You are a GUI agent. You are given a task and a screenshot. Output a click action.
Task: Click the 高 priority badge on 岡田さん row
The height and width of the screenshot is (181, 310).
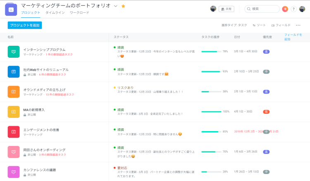pyautogui.click(x=266, y=152)
